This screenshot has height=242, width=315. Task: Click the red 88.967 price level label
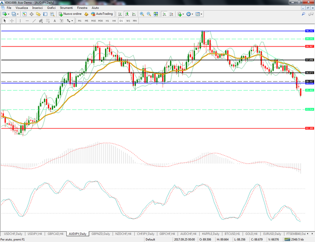(x=309, y=46)
